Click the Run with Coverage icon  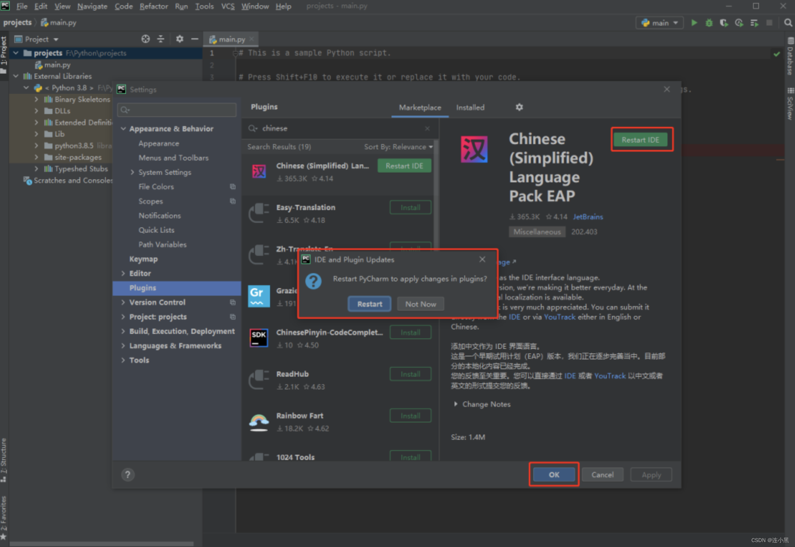(724, 23)
